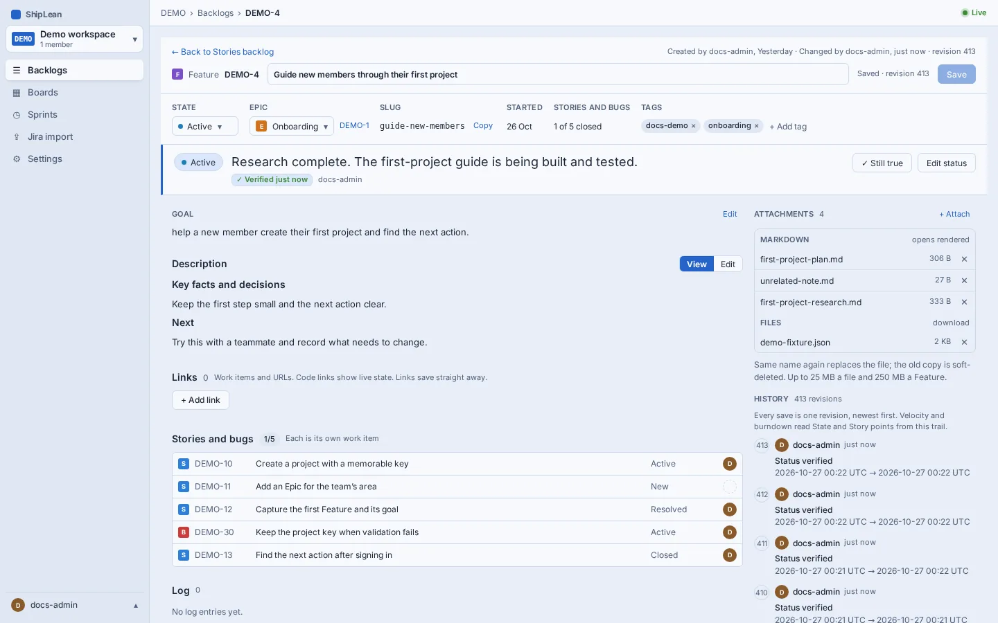This screenshot has width=998, height=623.
Task: Click the Active status pill in status banner
Action: point(198,163)
